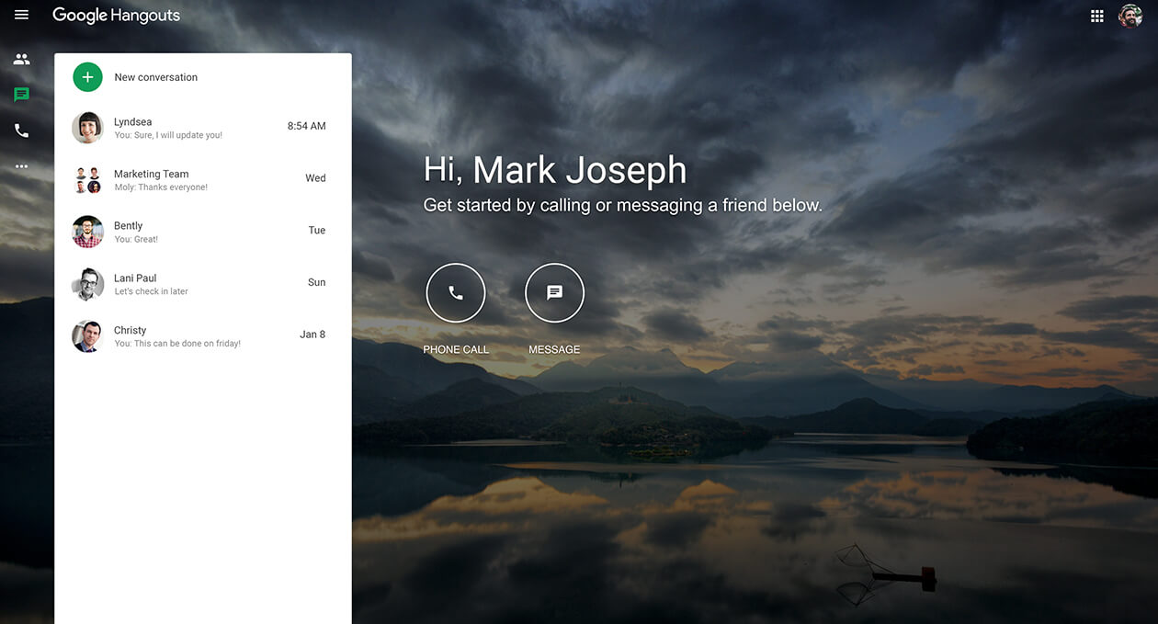The image size is (1158, 624).
Task: Click Christy's profile picture
Action: [87, 336]
